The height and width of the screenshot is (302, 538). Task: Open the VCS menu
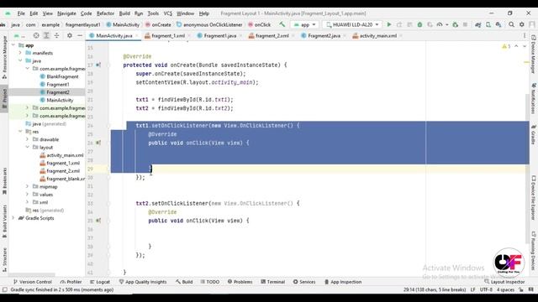tap(168, 13)
